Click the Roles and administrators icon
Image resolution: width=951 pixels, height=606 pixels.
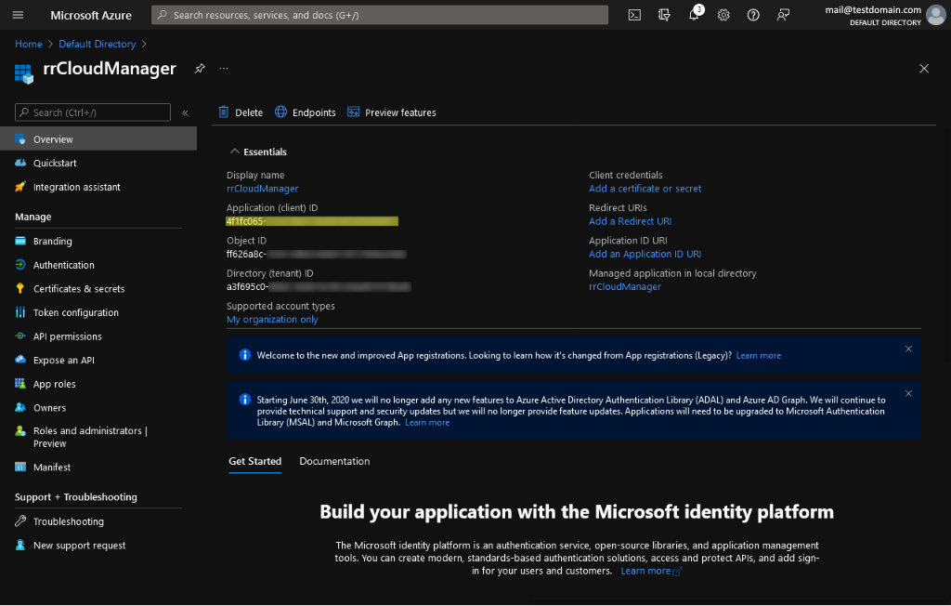click(20, 430)
